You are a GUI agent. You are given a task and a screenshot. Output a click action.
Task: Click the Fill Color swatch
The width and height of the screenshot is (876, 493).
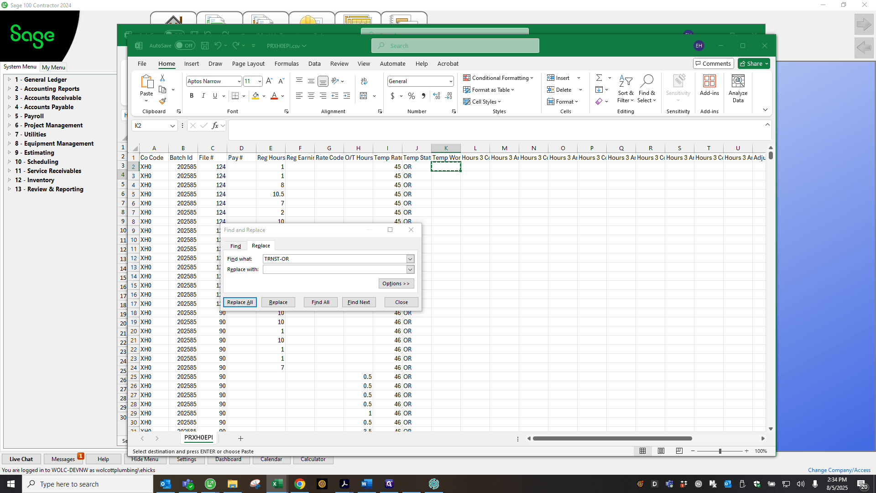[255, 95]
